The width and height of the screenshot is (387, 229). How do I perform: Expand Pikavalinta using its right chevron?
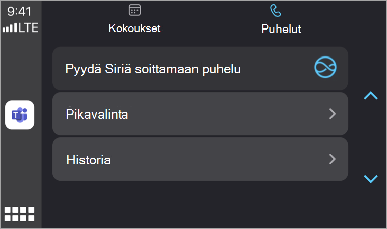(x=333, y=114)
